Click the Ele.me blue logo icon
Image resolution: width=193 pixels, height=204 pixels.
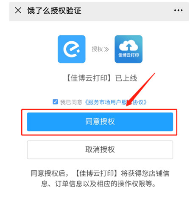coord(72,49)
